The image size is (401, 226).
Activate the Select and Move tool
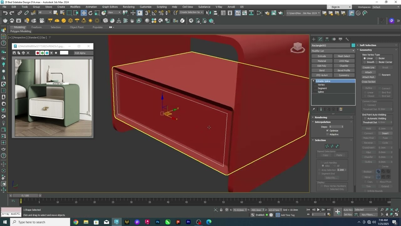(x=84, y=13)
